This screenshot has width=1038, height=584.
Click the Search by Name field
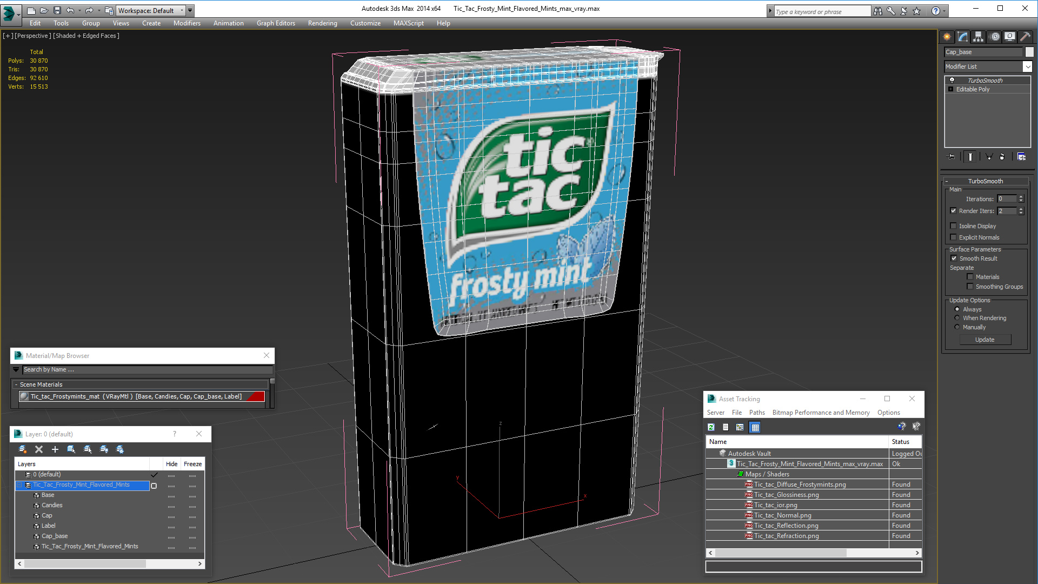(x=148, y=370)
